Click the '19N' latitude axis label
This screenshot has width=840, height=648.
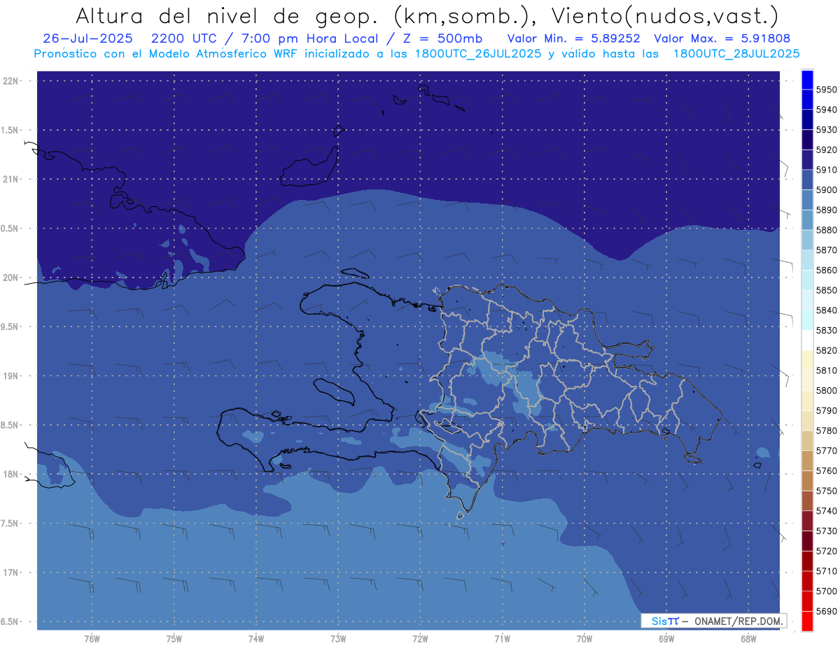pyautogui.click(x=11, y=376)
